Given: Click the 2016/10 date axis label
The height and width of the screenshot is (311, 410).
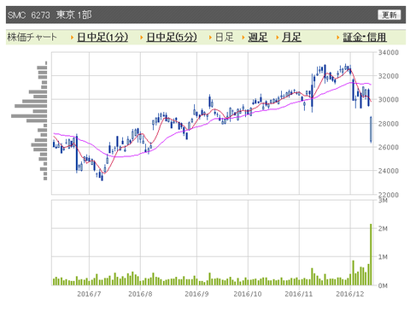Looking at the screenshot, I should (x=248, y=294).
